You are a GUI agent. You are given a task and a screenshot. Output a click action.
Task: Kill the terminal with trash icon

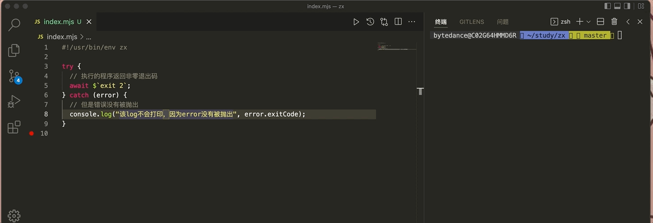coord(614,22)
